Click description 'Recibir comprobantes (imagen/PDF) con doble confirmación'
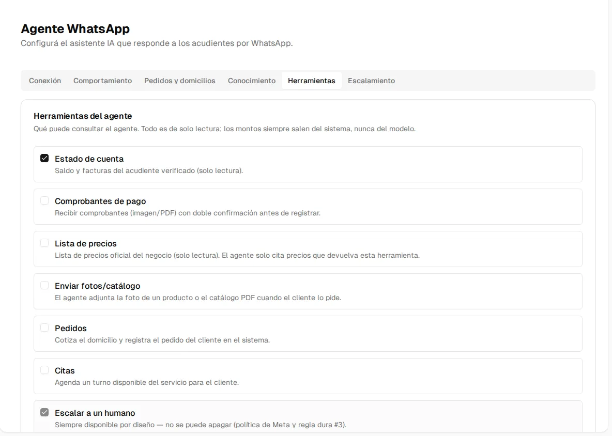 188,213
